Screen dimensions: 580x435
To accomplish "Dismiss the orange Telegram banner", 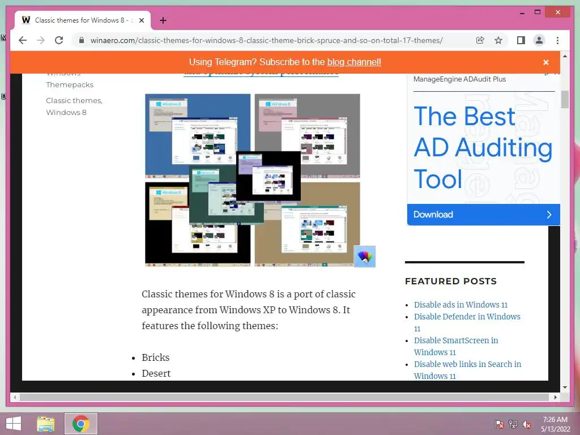I will [545, 62].
